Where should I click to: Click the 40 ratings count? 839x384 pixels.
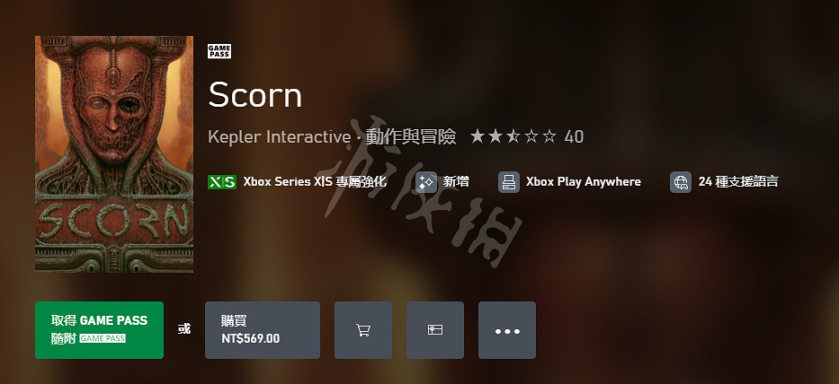click(x=574, y=136)
